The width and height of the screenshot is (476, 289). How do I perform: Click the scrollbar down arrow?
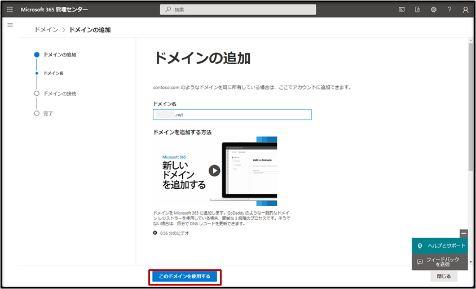470,262
